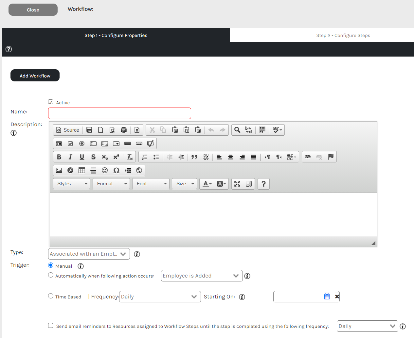414x338 pixels.
Task: Click the Center align icon
Action: pos(231,157)
